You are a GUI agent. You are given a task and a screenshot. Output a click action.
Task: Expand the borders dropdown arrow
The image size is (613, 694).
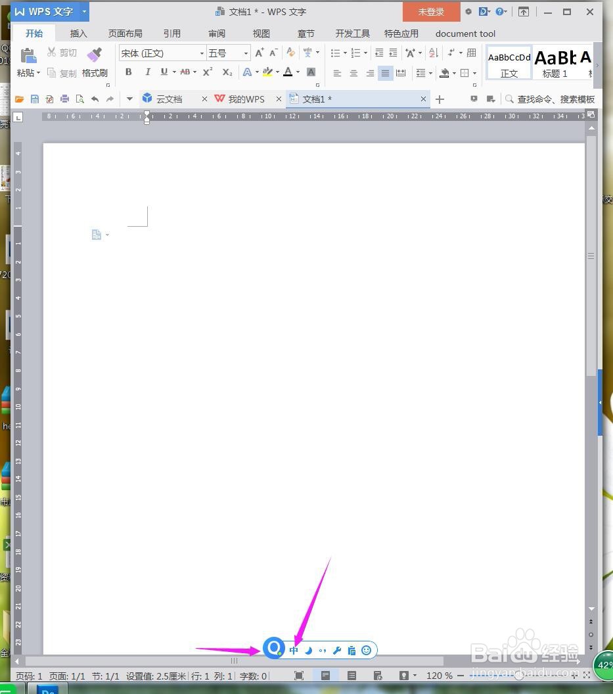tap(474, 73)
